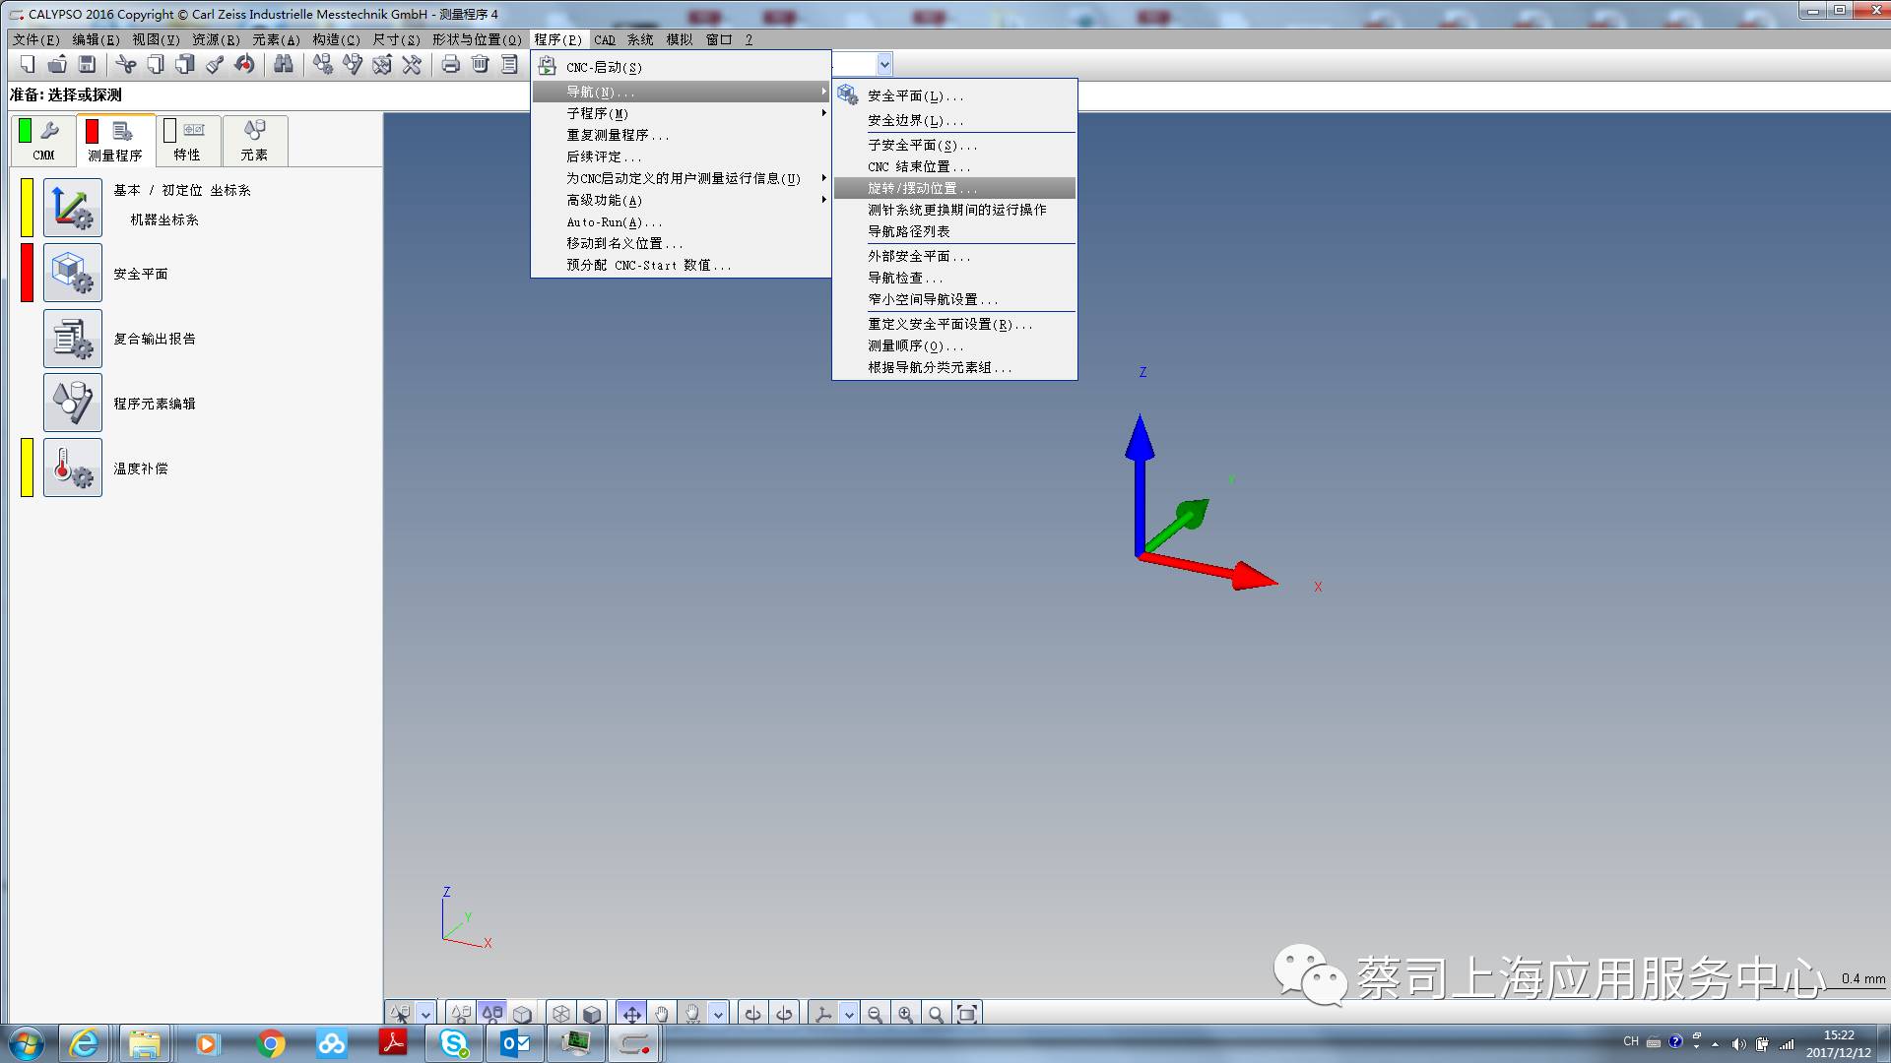The height and width of the screenshot is (1063, 1891).
Task: Open temperature compensation thermometer icon
Action: coord(73,468)
